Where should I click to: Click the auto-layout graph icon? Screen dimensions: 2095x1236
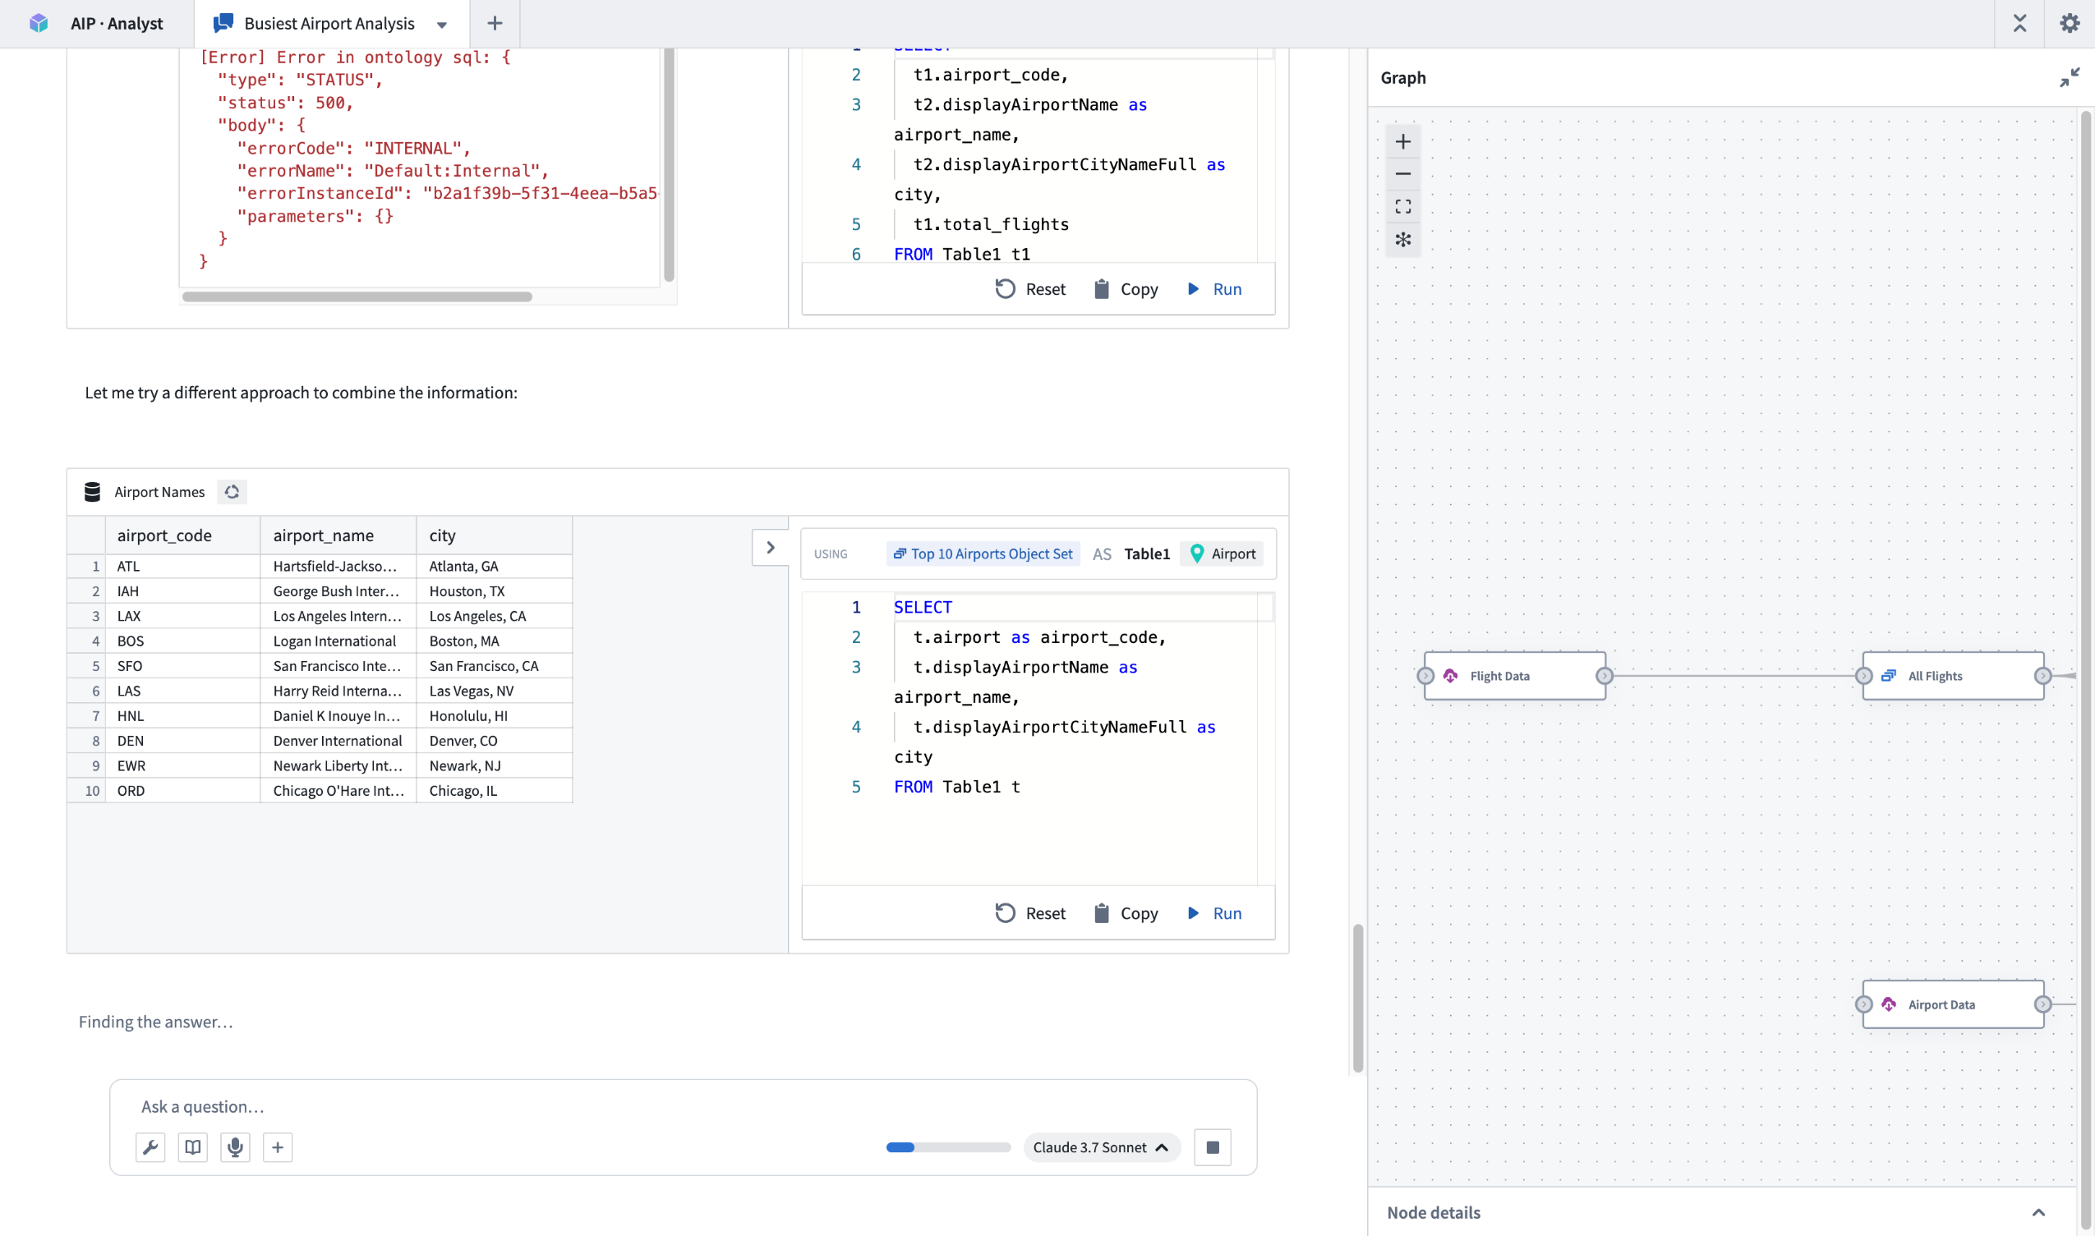pos(1402,240)
